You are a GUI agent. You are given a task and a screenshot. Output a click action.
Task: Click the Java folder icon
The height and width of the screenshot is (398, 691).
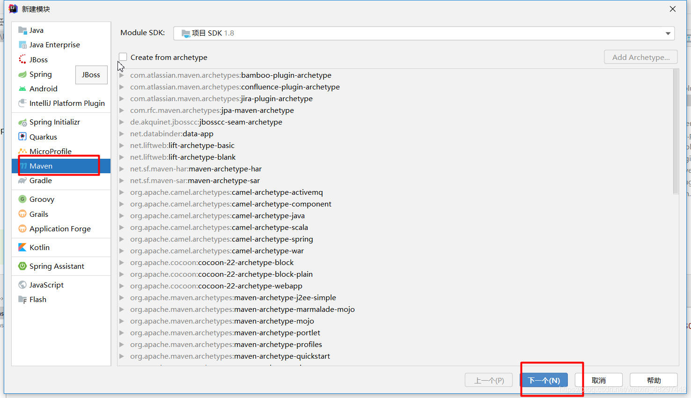(x=22, y=30)
